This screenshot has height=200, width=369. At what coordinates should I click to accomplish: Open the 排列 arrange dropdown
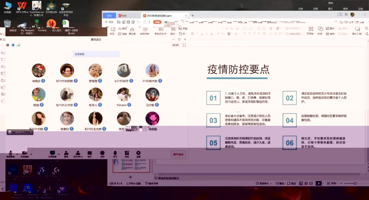pos(331,34)
